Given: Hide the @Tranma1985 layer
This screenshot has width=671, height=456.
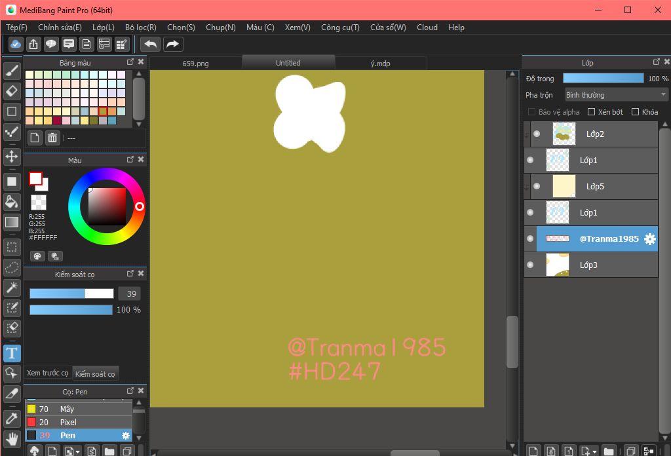Looking at the screenshot, I should point(530,238).
